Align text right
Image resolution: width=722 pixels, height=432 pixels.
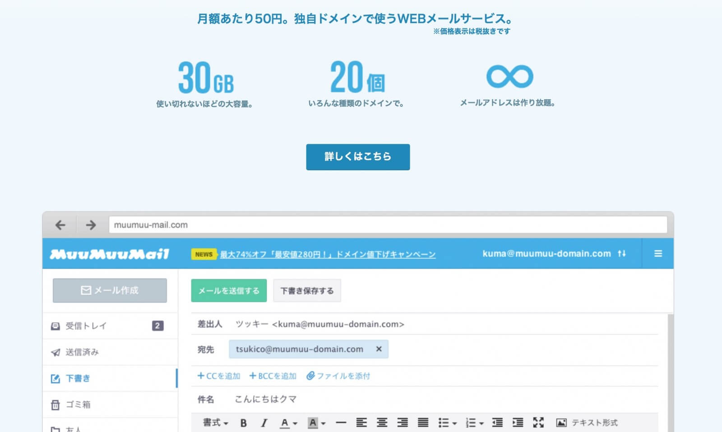(x=403, y=423)
